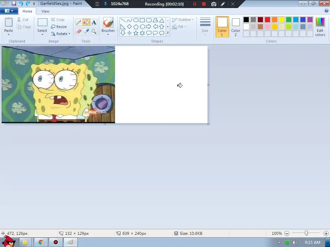Switch to the View tab
Image resolution: width=330 pixels, height=247 pixels.
[x=45, y=11]
